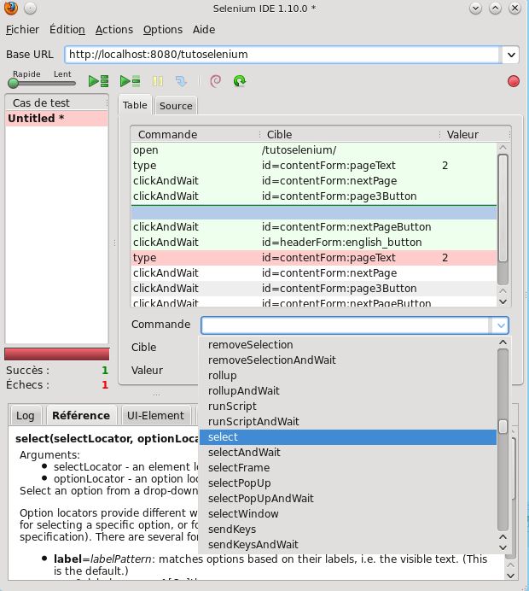Choose sendKeysAndWait from command list
Image resolution: width=529 pixels, height=591 pixels.
(348, 545)
